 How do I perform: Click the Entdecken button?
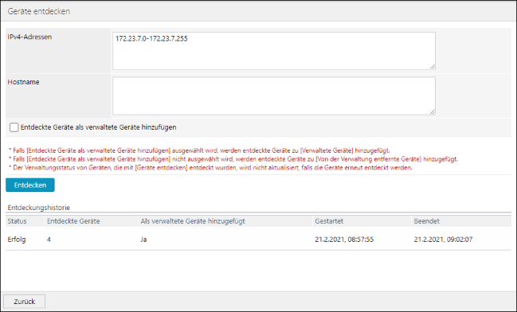click(30, 185)
